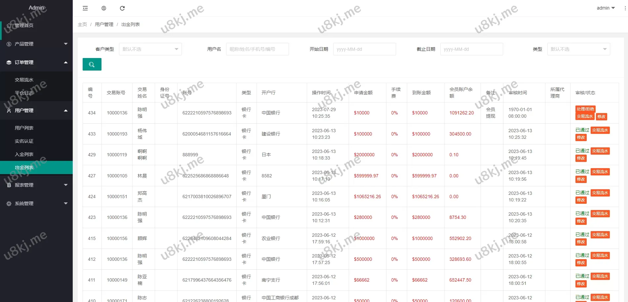Image resolution: width=628 pixels, height=302 pixels.
Task: Click the dollar icon beside 产品管理
Action: 9,44
